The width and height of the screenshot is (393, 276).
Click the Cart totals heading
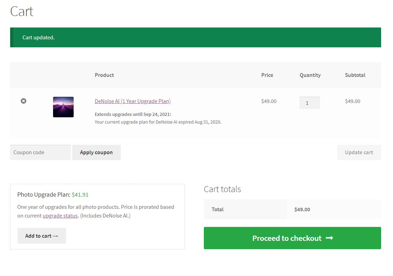[x=222, y=189]
